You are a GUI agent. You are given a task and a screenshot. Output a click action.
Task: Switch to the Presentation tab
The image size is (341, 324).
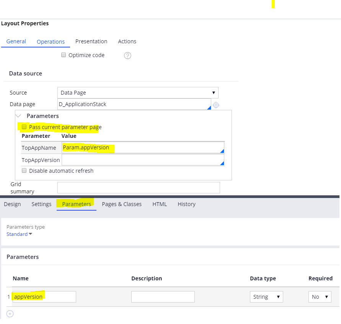click(x=91, y=41)
